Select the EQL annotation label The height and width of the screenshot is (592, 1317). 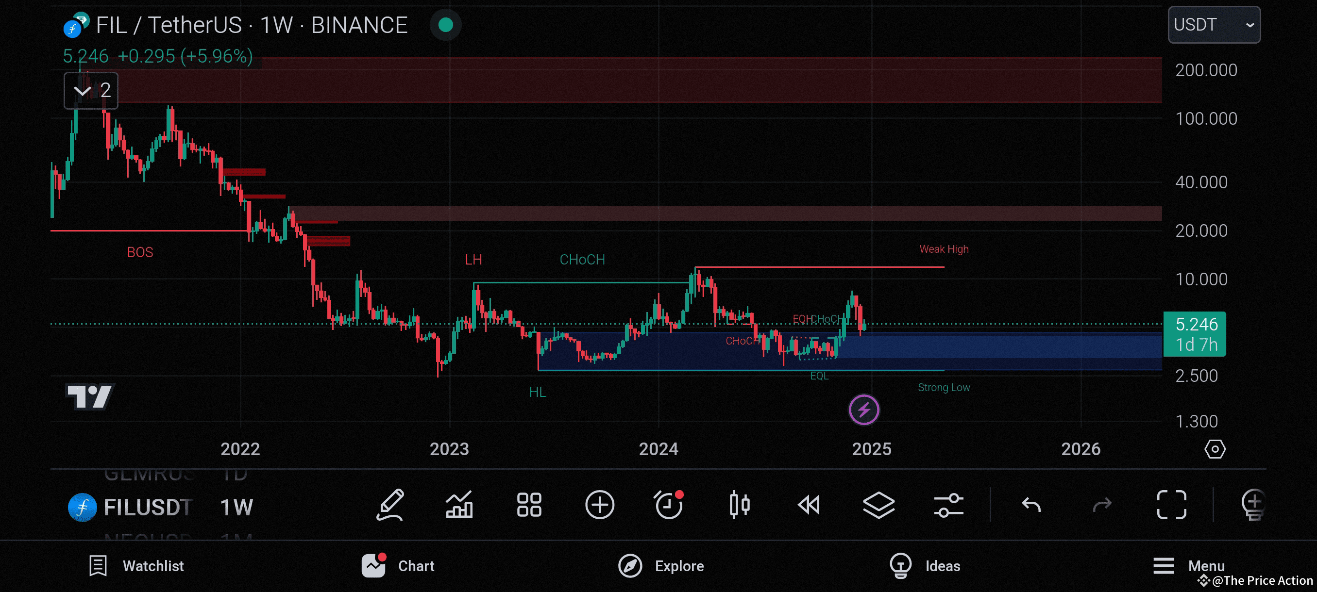pyautogui.click(x=819, y=376)
